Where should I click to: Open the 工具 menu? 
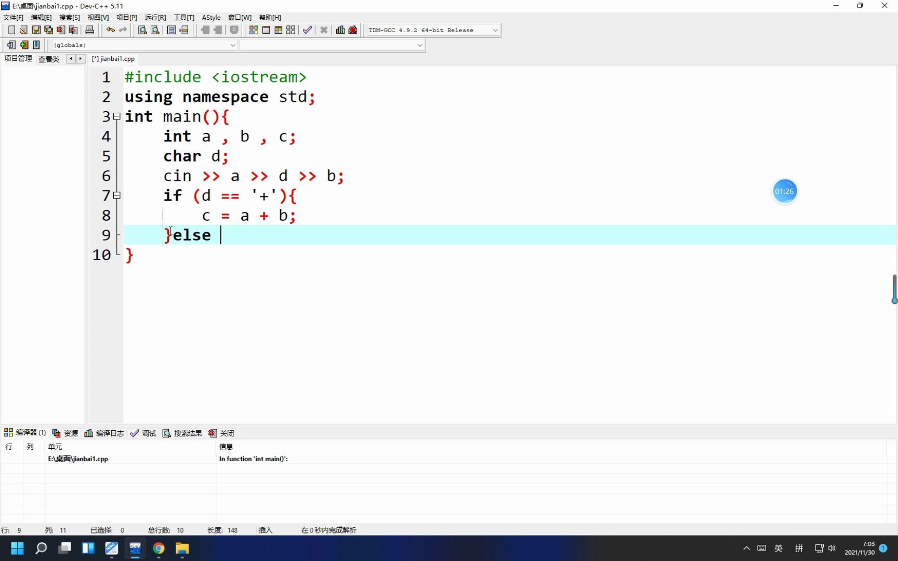[x=183, y=17]
